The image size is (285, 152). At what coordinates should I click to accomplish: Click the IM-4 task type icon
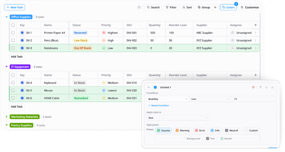point(22,82)
